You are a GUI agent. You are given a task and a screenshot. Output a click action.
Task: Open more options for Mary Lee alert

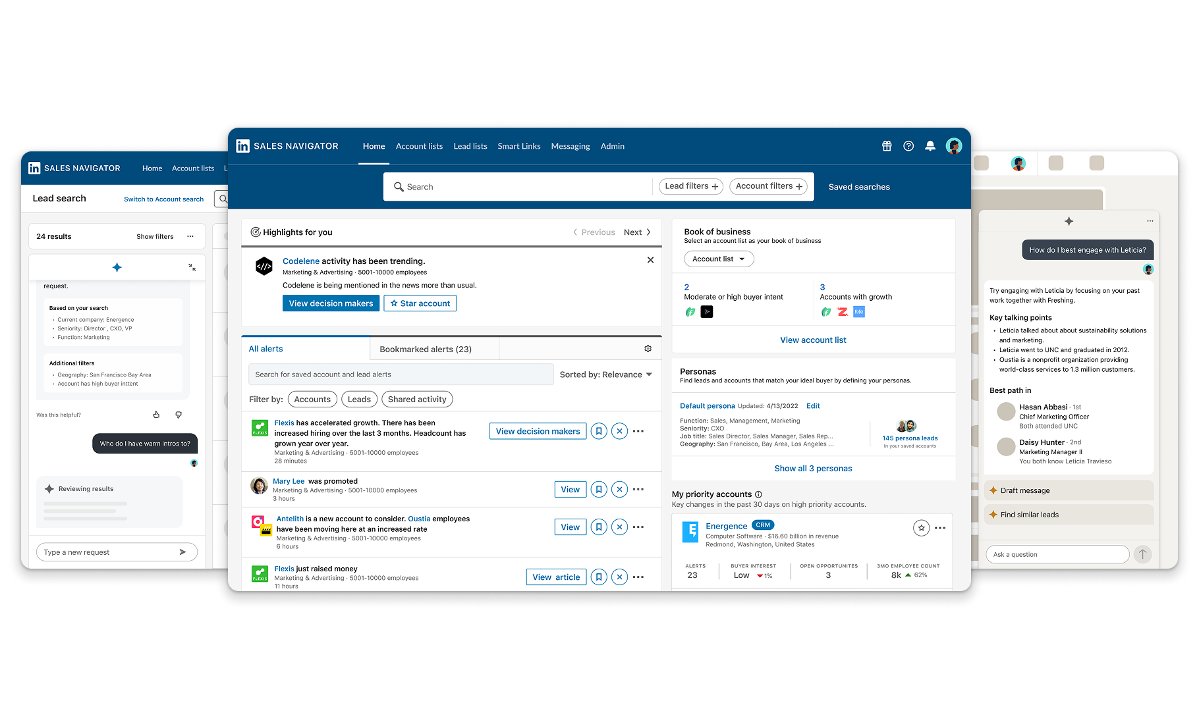(x=638, y=489)
